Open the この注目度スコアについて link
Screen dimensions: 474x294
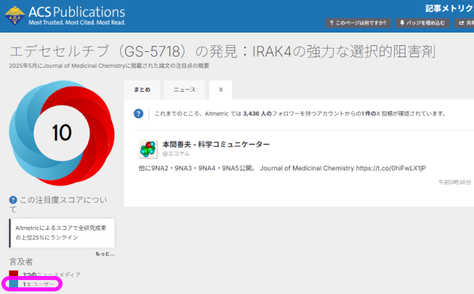pyautogui.click(x=59, y=204)
